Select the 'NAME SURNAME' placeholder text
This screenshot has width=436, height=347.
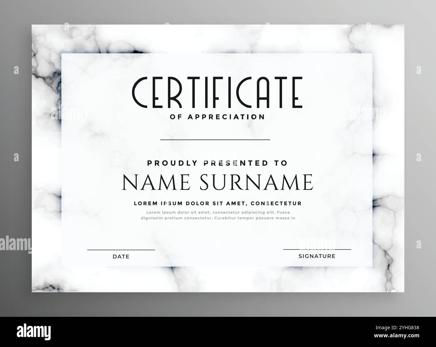pyautogui.click(x=218, y=182)
